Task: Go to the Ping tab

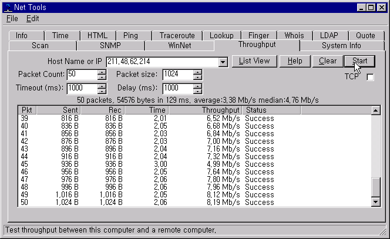Action: (134, 36)
